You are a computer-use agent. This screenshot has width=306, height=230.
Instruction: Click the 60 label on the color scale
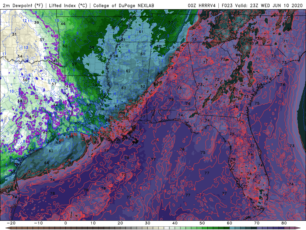coord(229,223)
